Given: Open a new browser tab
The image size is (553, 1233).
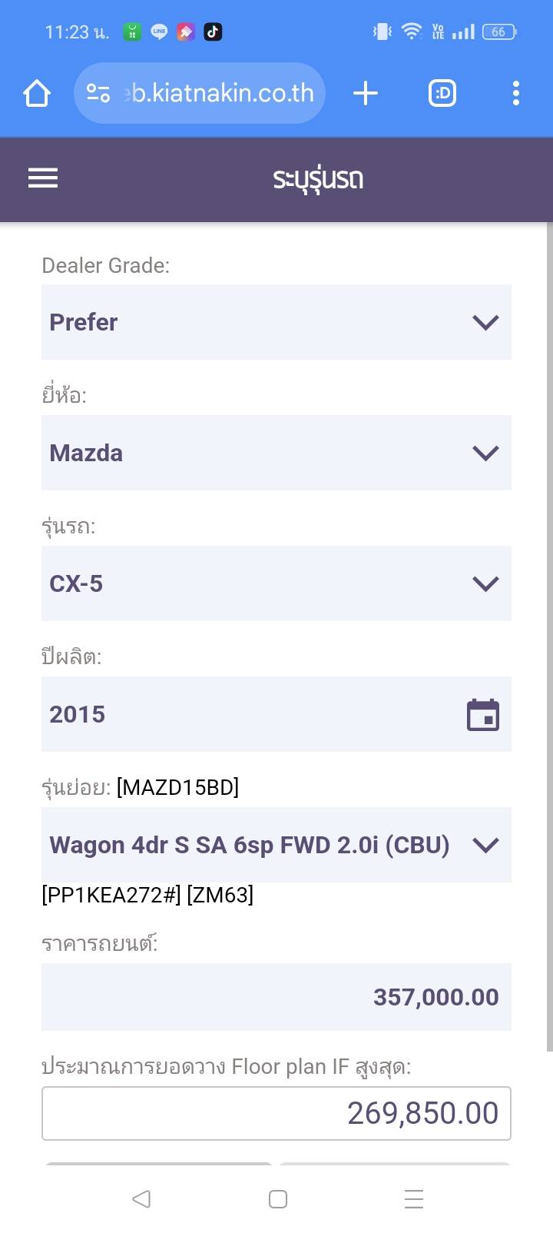Looking at the screenshot, I should coord(366,94).
